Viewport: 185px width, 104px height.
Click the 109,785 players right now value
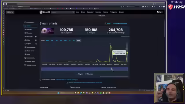(66, 30)
